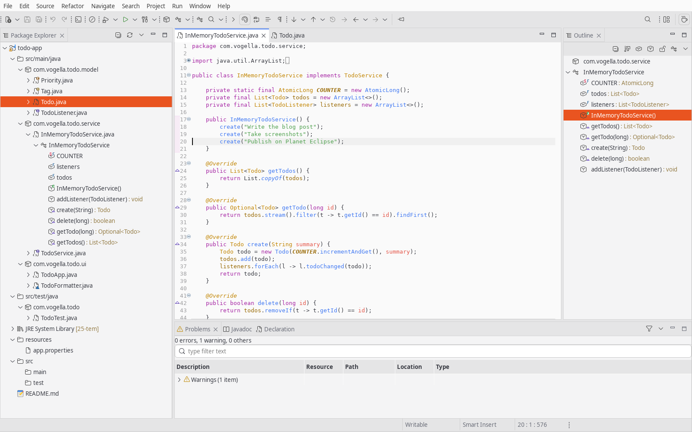Image resolution: width=692 pixels, height=432 pixels.
Task: Open the Refactor menu
Action: tap(73, 6)
